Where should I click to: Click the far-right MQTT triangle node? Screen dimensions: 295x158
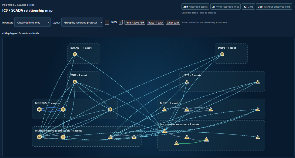[x=258, y=109]
